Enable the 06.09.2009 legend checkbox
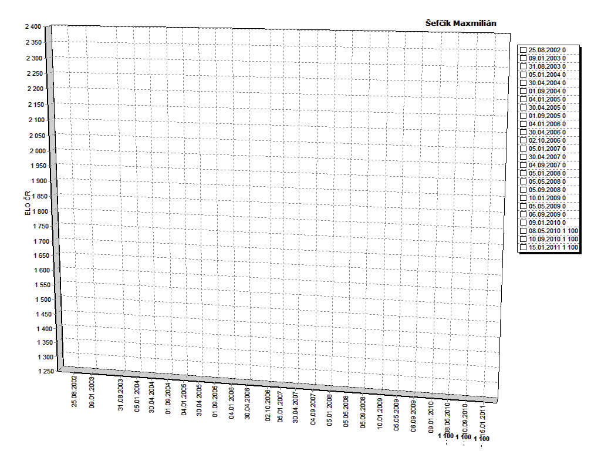Image resolution: width=601 pixels, height=451 pixels. 523,214
